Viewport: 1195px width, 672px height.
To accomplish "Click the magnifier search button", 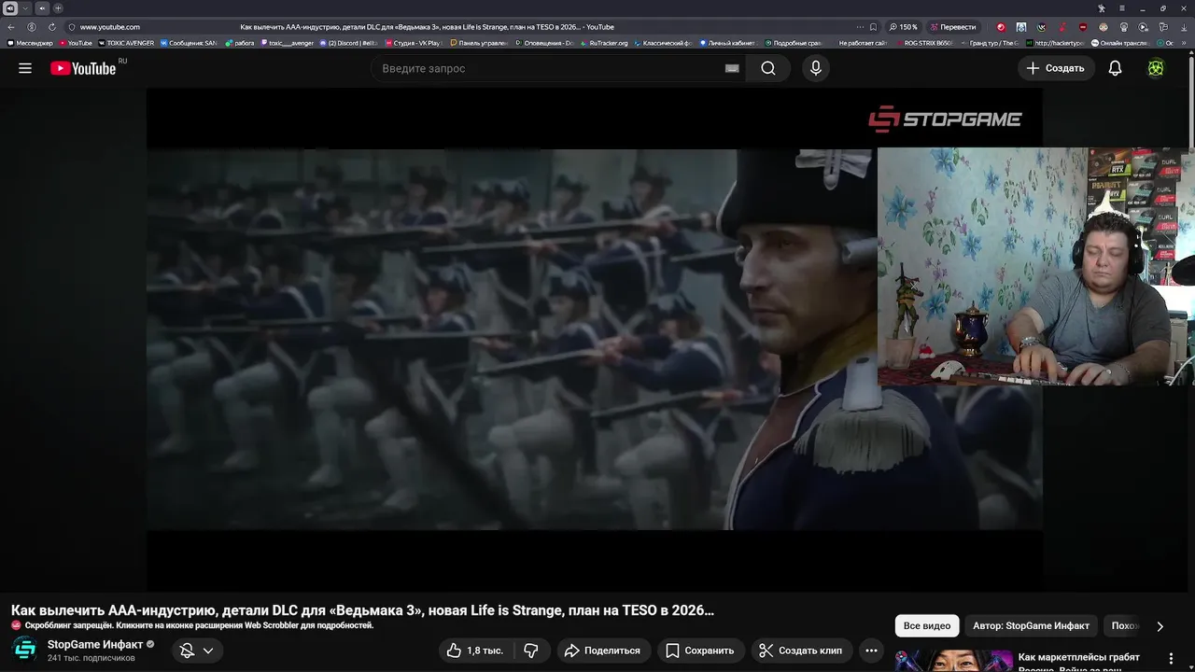I will point(767,68).
